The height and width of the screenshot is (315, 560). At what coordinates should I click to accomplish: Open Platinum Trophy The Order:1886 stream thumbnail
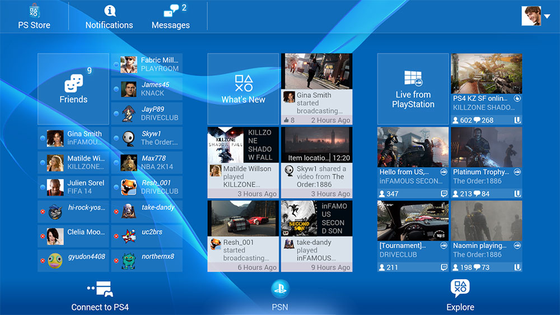(487, 147)
